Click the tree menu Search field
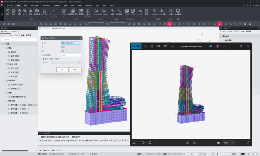The image size is (260, 156). pos(19,40)
